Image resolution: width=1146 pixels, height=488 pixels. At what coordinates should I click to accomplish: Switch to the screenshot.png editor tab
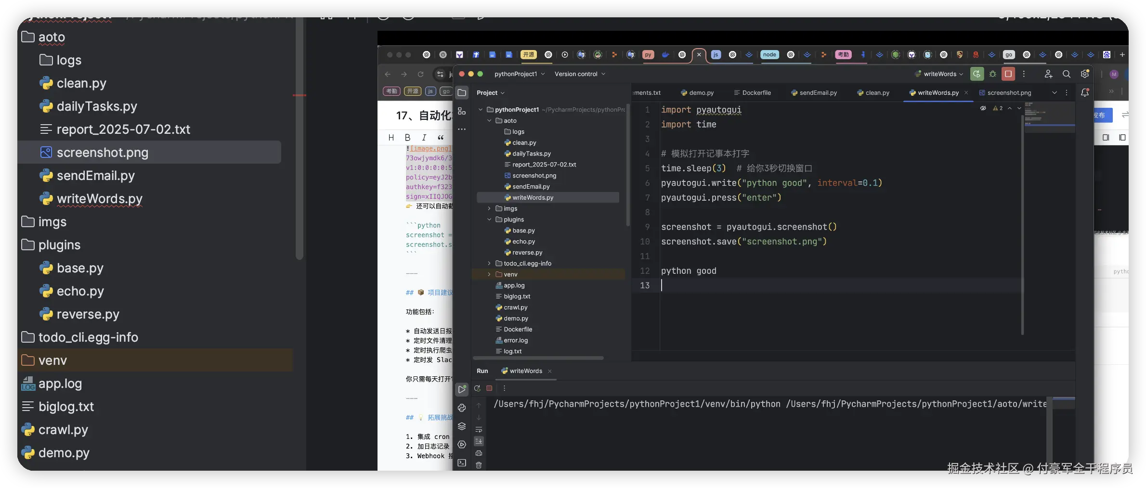[x=1005, y=92]
